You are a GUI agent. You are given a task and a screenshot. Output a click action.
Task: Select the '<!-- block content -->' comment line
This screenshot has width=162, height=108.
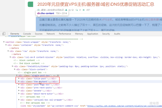point(26,60)
